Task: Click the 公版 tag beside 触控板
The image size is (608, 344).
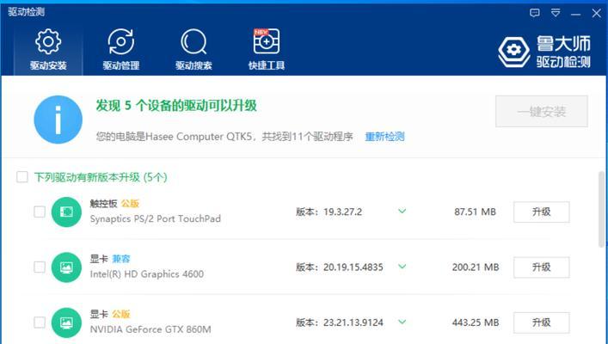Action: [x=130, y=204]
